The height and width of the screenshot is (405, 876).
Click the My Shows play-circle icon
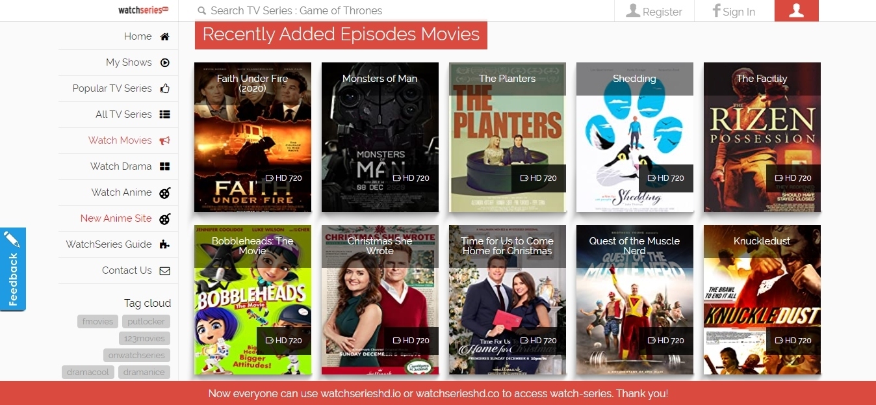[x=164, y=62]
